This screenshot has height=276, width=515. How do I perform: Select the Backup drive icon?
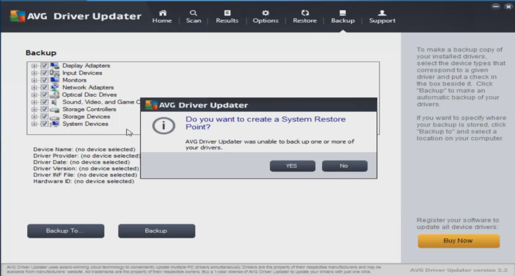(x=342, y=13)
